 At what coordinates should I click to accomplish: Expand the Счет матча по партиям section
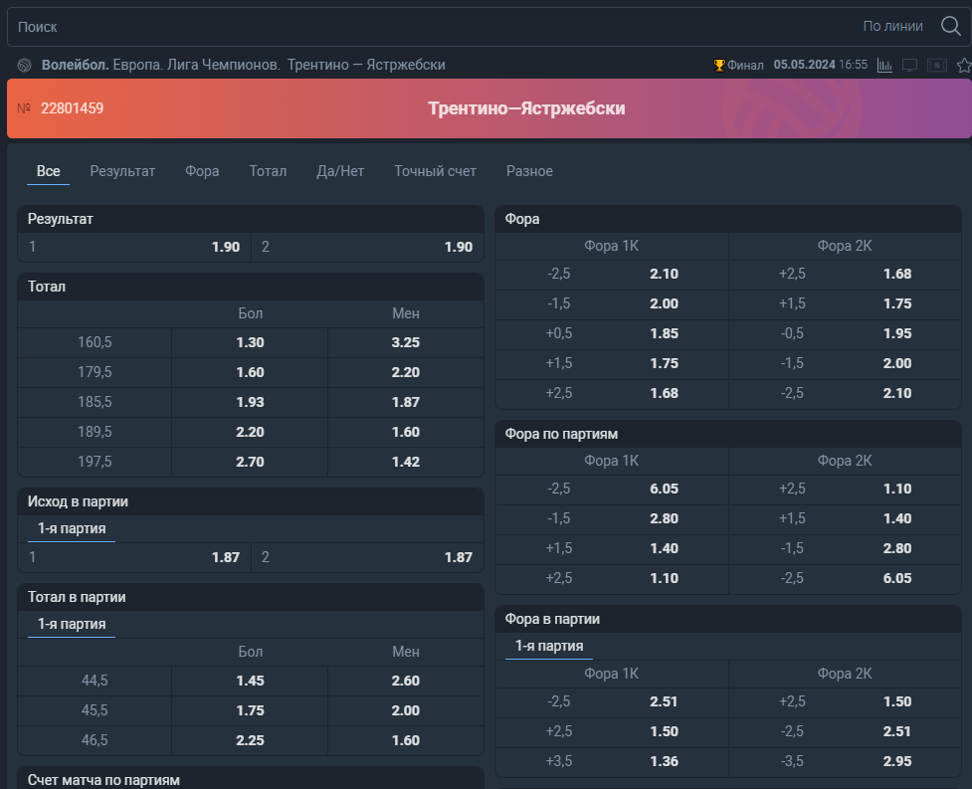click(251, 779)
